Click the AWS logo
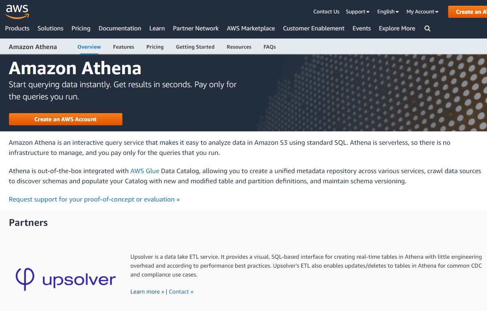The image size is (487, 311). (17, 11)
